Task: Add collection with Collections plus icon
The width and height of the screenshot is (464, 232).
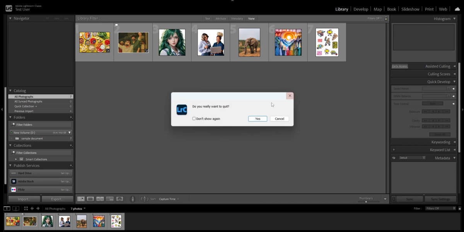Action: tap(71, 145)
